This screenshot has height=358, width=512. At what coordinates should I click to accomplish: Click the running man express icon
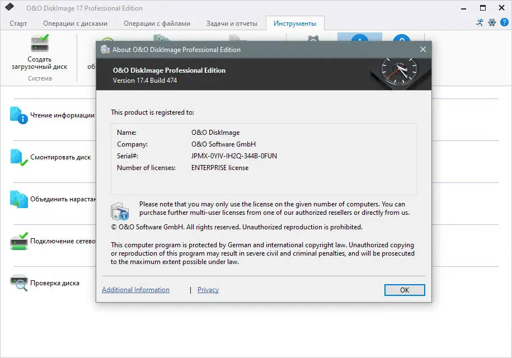[480, 22]
